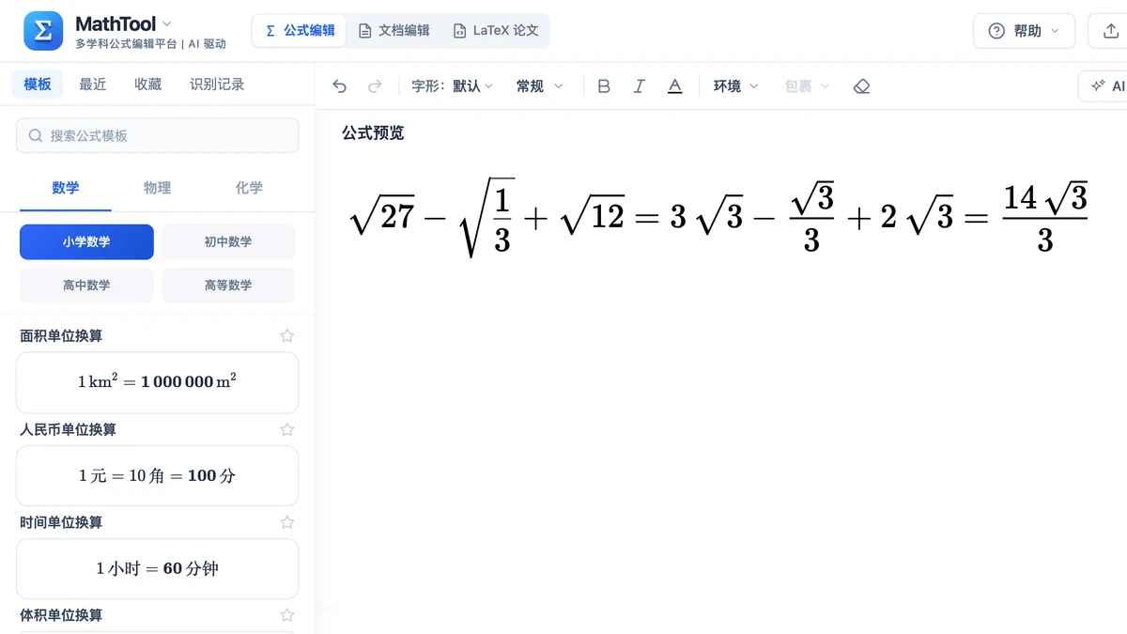
Task: Open the 帮助 help dropdown
Action: click(1024, 31)
